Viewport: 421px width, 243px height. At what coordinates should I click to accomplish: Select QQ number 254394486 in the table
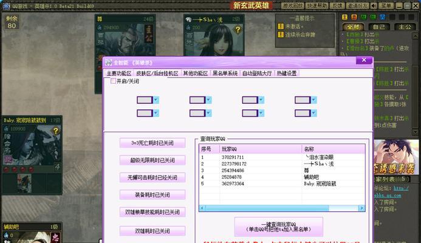coord(233,171)
